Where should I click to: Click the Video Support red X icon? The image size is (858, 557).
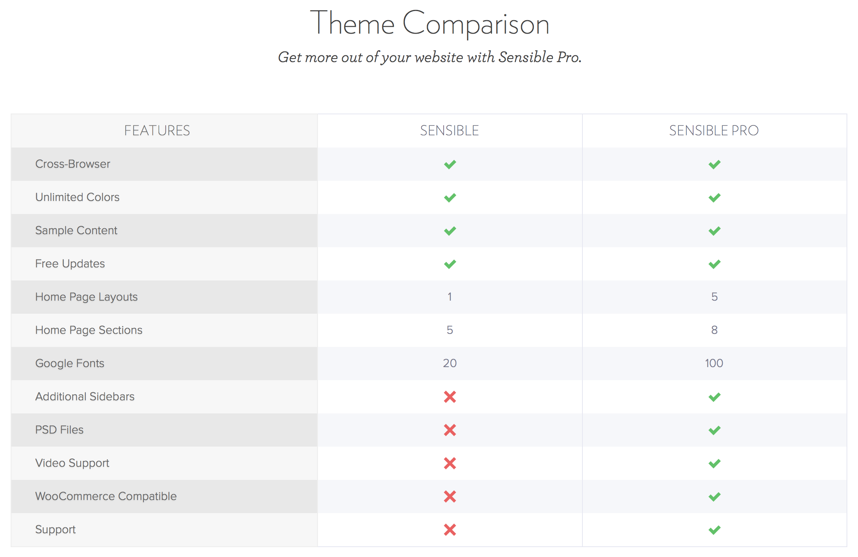pos(450,463)
